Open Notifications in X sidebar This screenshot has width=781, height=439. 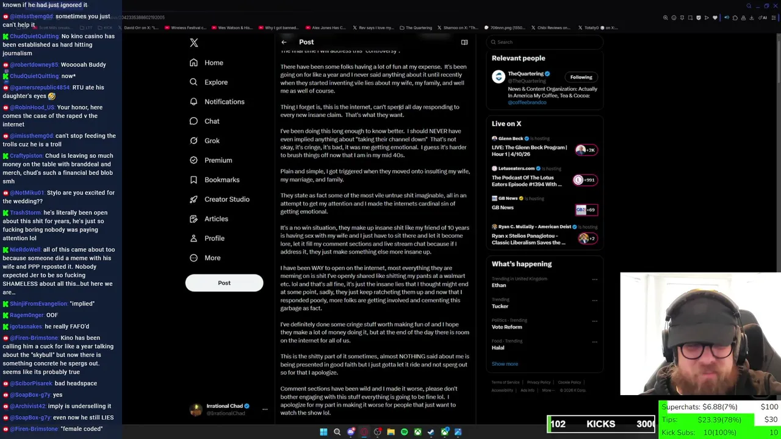[x=217, y=102]
